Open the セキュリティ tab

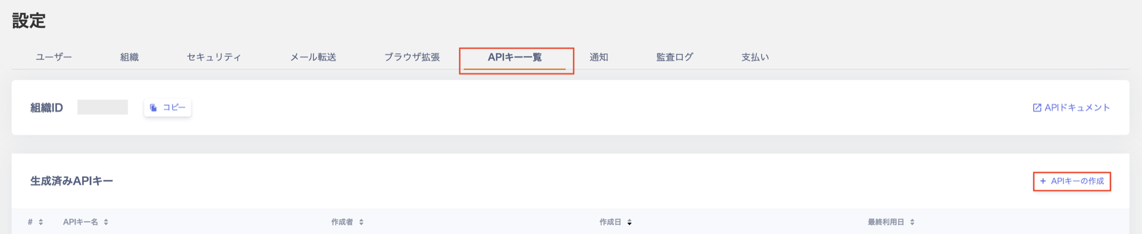(214, 57)
